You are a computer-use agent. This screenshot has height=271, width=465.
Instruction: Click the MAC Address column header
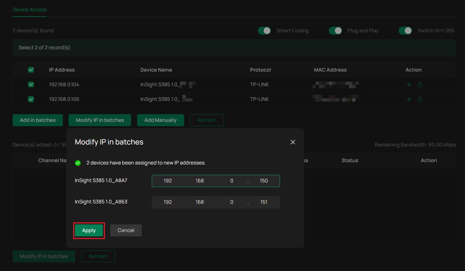click(330, 70)
